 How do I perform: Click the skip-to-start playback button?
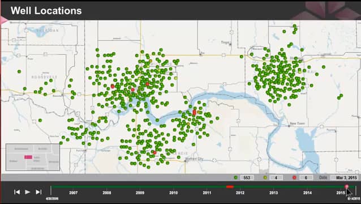[17, 192]
